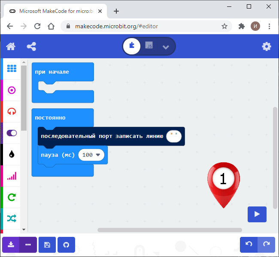This screenshot has height=257, width=279.
Task: Go back in browser history
Action: point(10,26)
